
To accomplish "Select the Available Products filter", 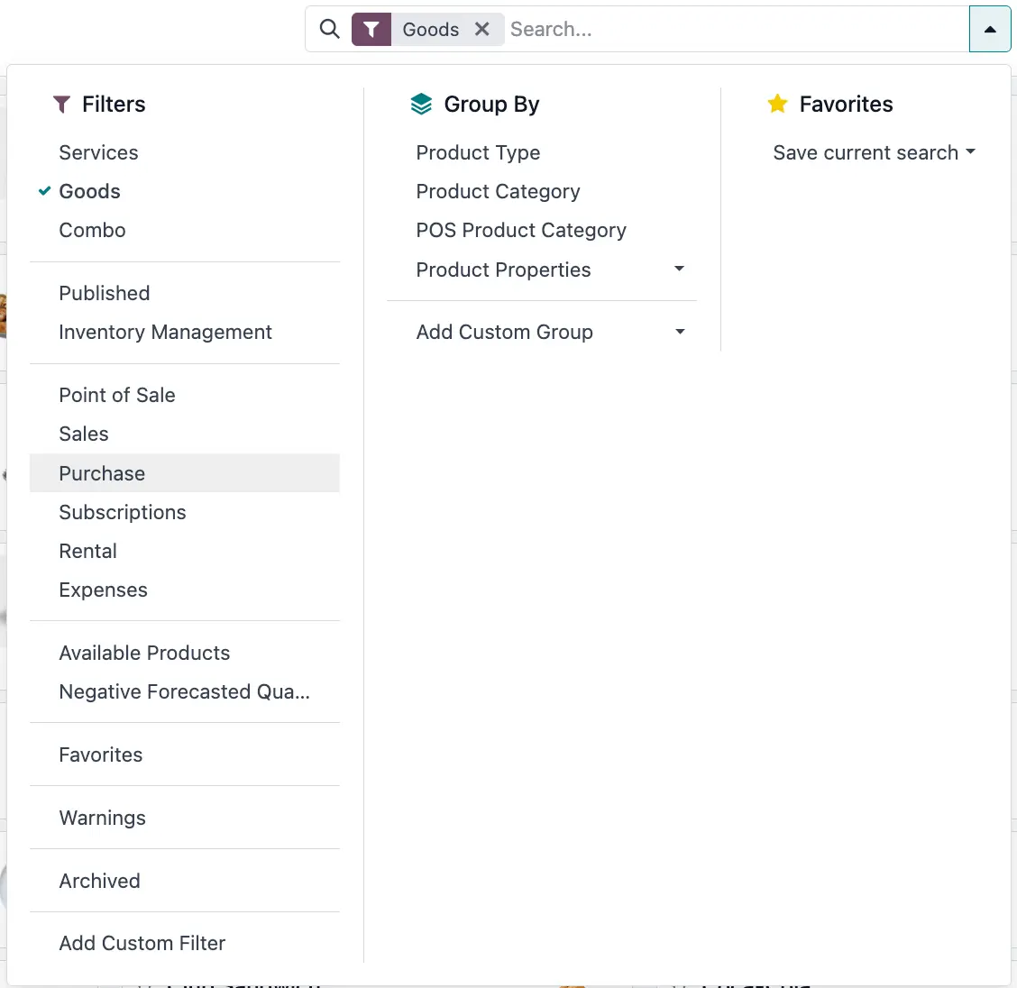I will 185,653.
